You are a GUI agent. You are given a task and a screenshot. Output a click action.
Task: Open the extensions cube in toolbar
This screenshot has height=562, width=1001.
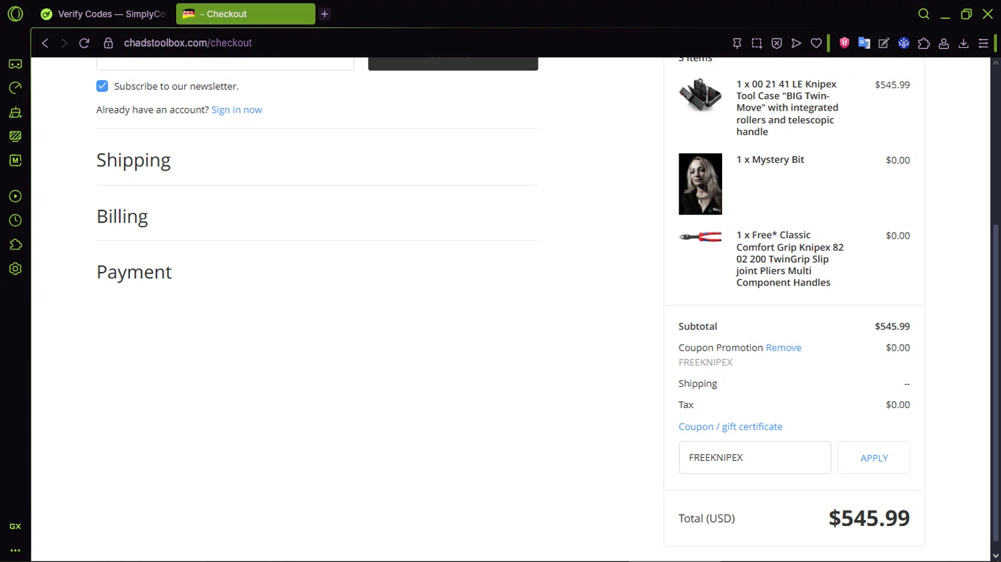point(924,43)
